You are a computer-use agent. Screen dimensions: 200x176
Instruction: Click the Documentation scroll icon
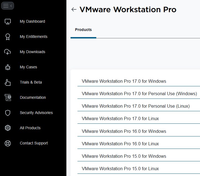click(8, 97)
